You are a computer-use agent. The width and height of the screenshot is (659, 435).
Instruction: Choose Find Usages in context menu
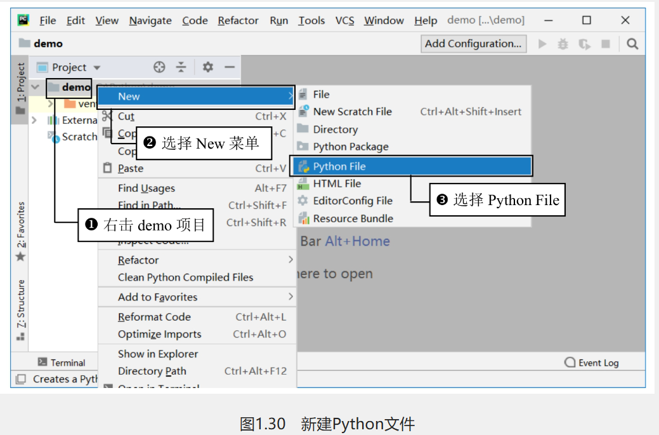(x=197, y=188)
